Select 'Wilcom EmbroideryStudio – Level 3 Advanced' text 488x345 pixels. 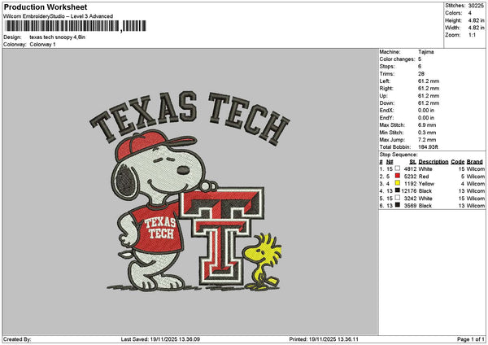(x=59, y=16)
